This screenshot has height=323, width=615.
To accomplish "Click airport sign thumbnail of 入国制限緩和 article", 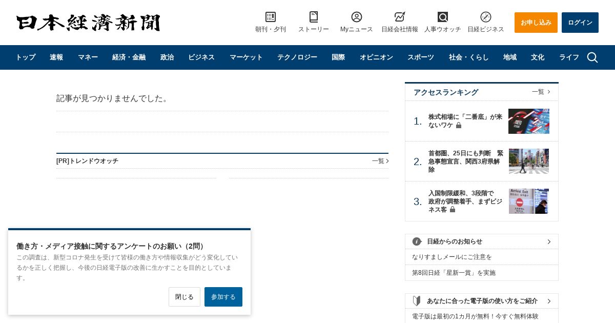I will click(529, 201).
